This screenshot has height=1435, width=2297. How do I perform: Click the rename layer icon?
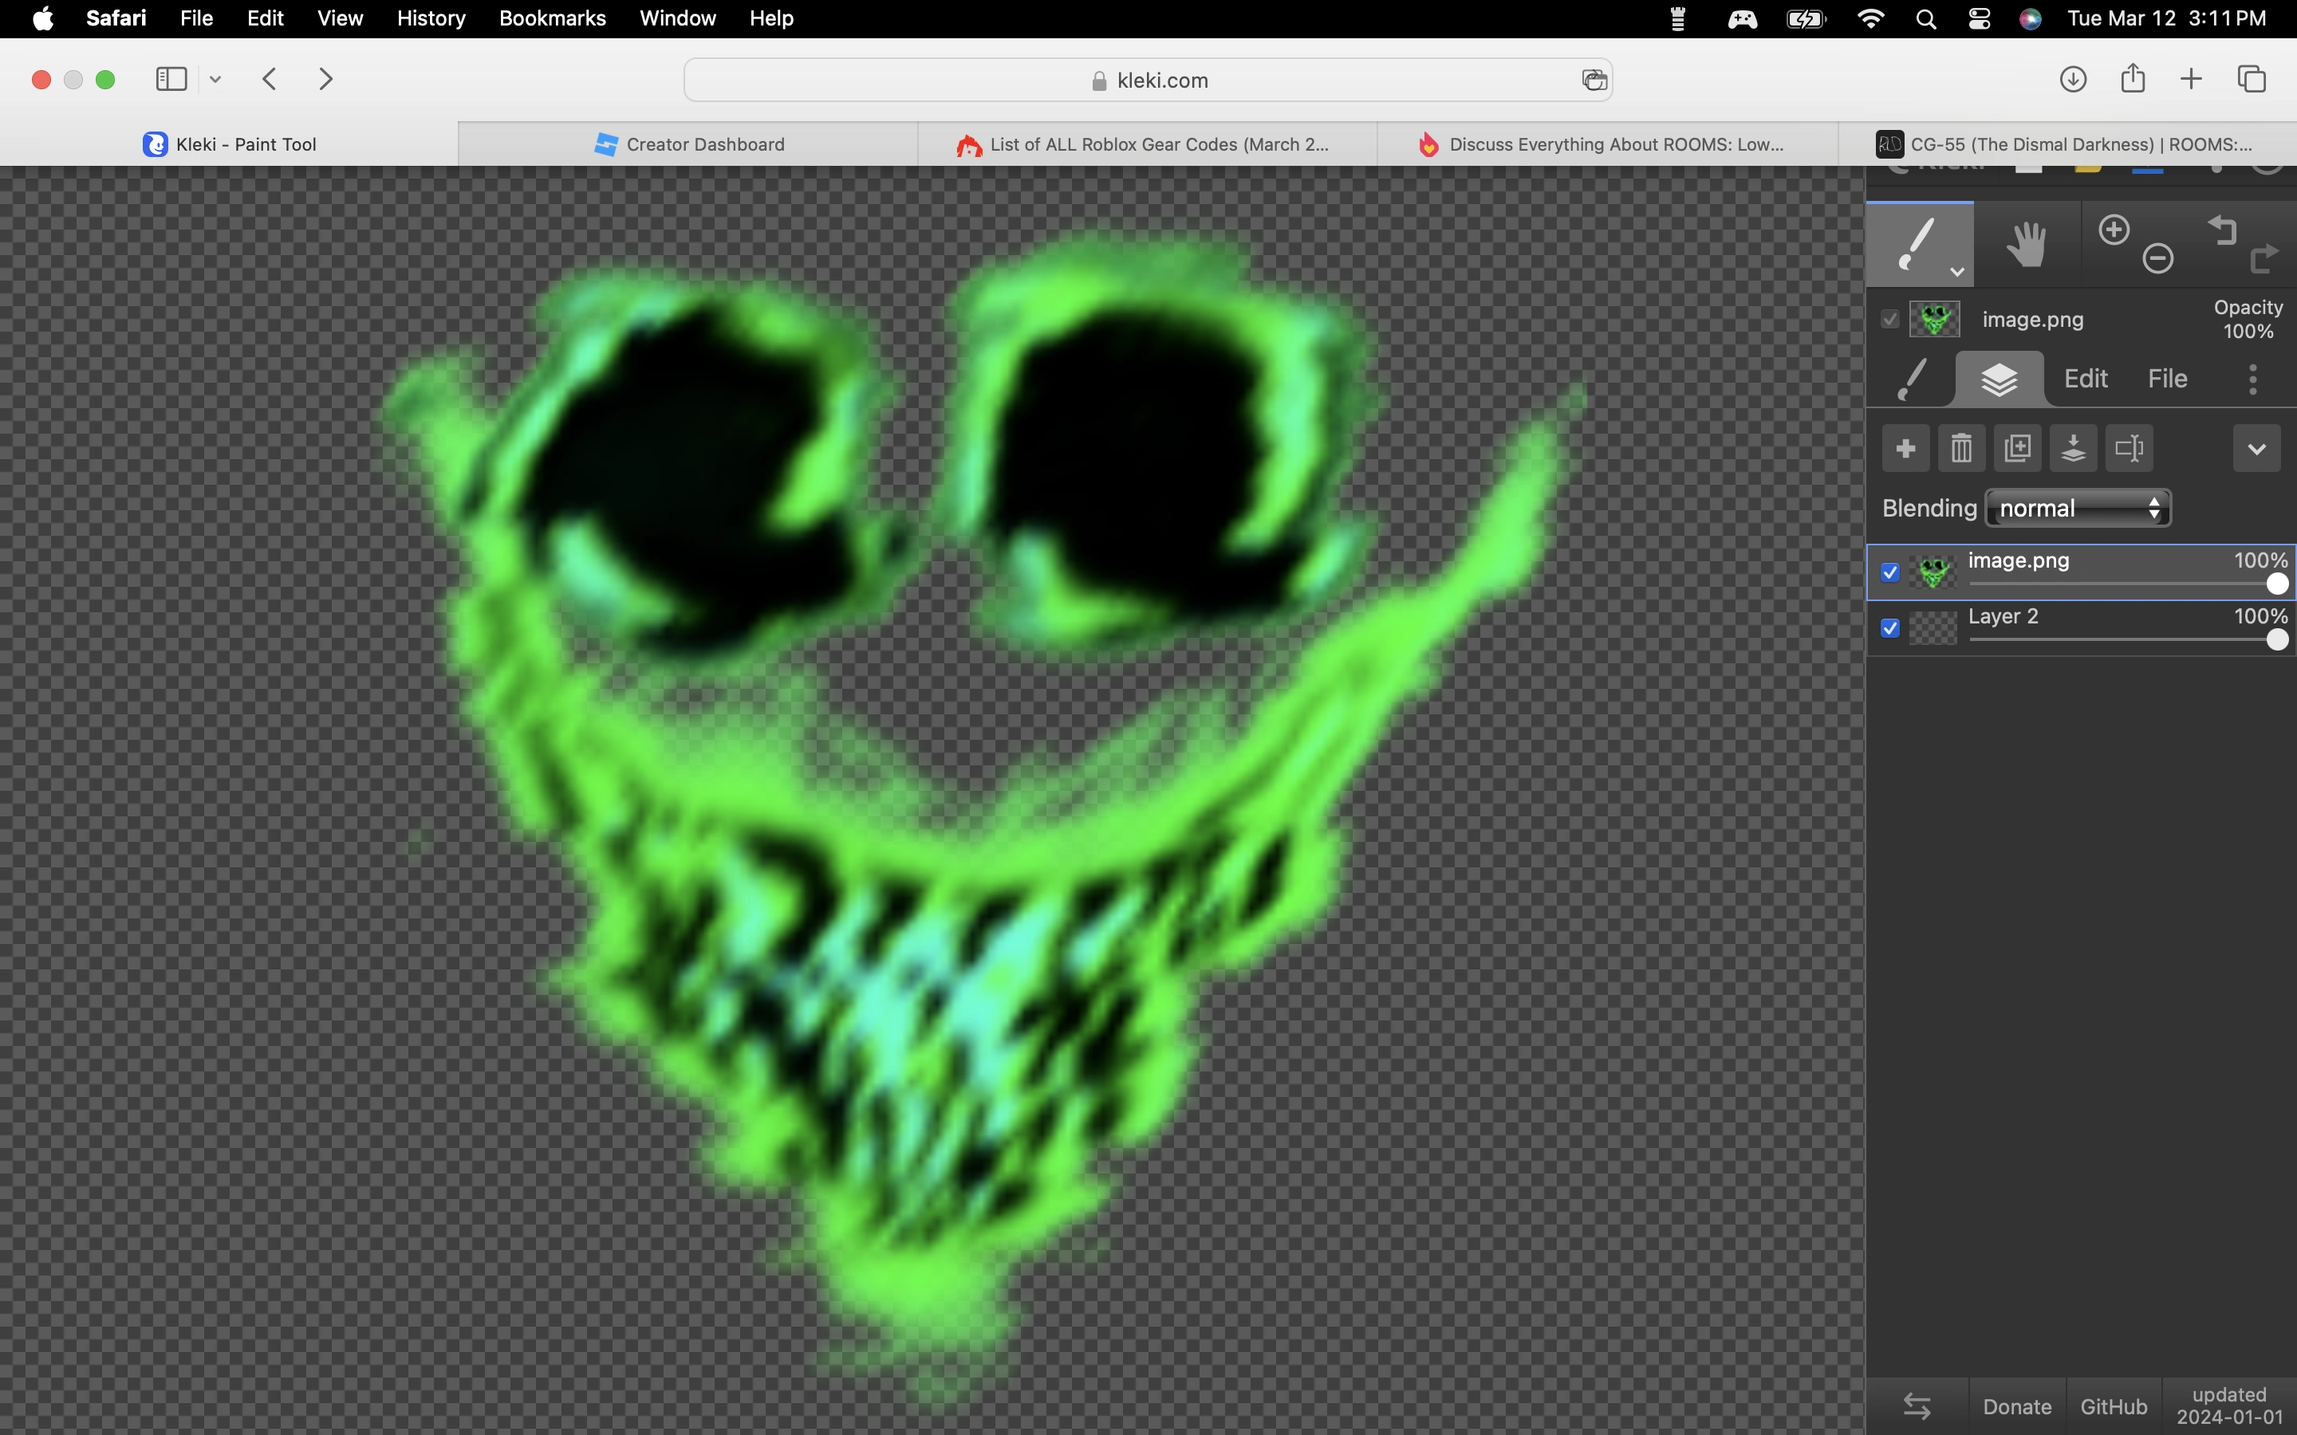(x=2129, y=448)
